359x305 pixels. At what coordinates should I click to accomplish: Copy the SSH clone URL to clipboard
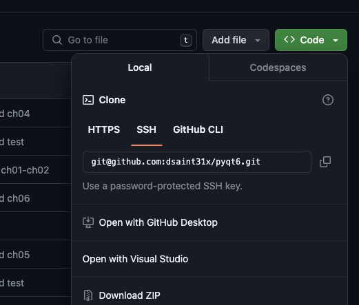pyautogui.click(x=325, y=162)
